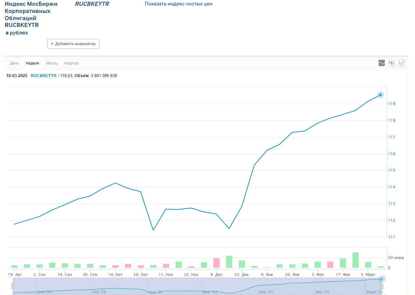Select the candlestick chart type icon
The image size is (415, 295).
click(391, 63)
